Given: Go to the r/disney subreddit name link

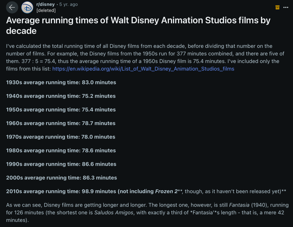Looking at the screenshot, I should (45, 4).
